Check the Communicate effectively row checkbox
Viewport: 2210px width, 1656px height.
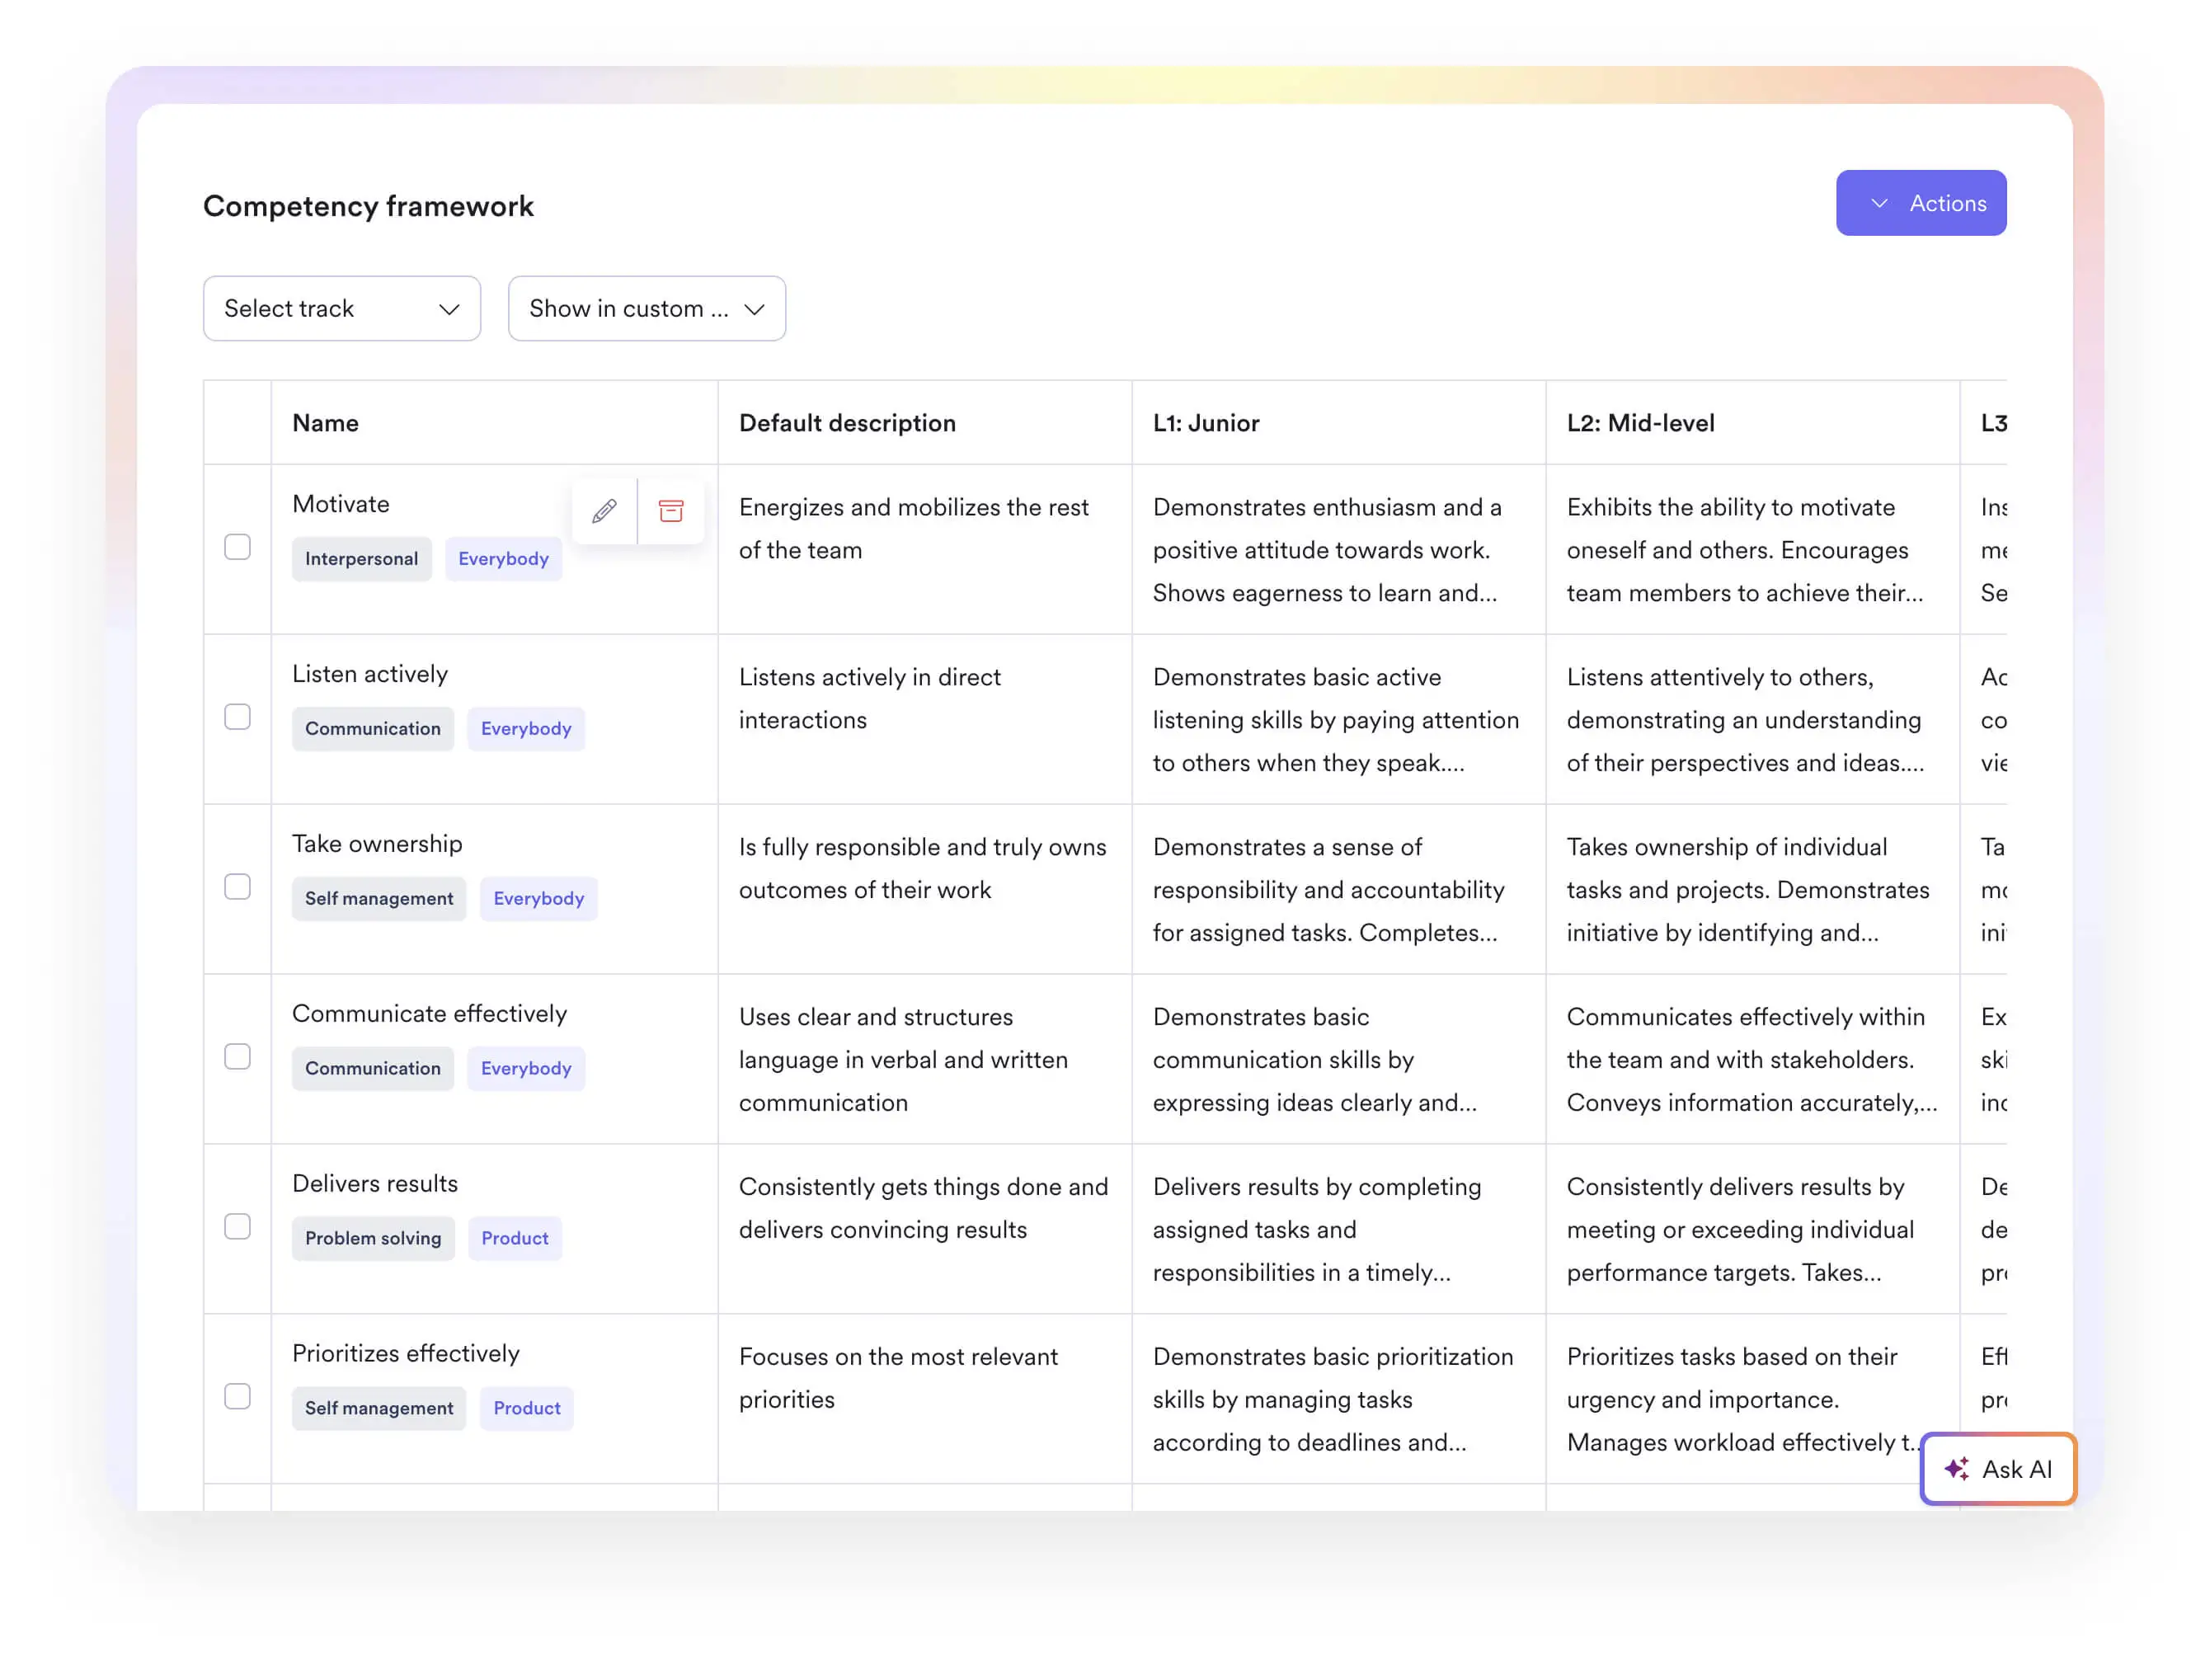pos(237,1056)
